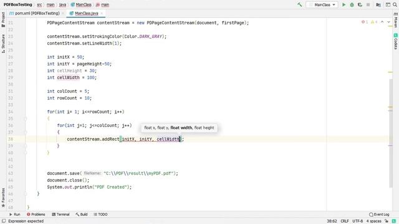Open the UTF-8 encoding selector
399x224 pixels.
357,222
